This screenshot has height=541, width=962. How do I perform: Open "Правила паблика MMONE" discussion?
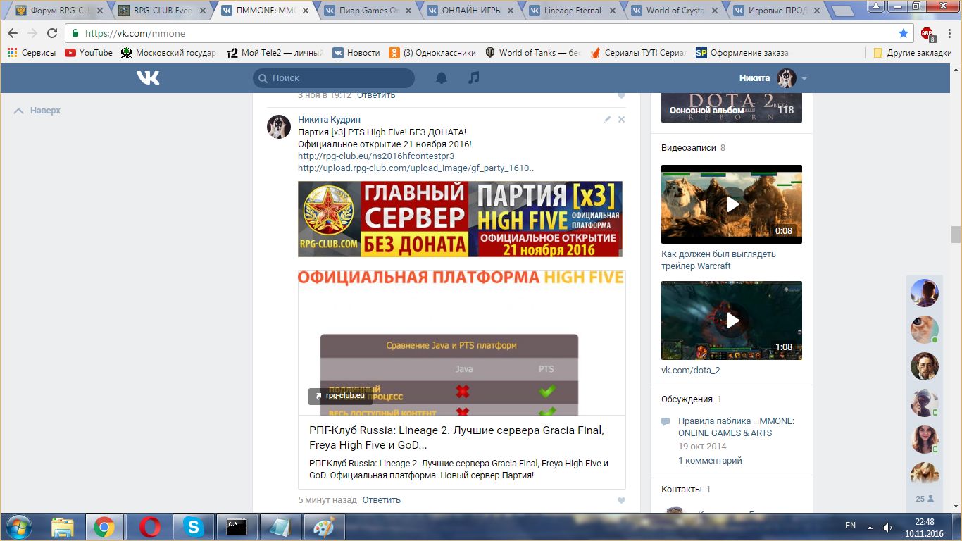click(736, 427)
